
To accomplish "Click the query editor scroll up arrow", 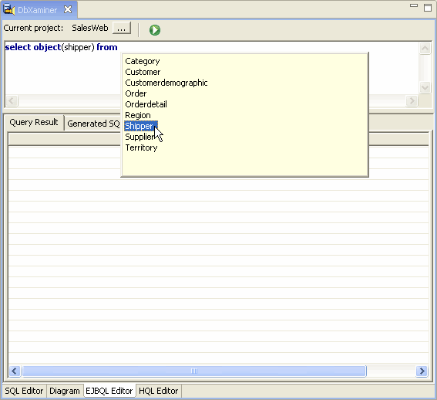I will coord(425,49).
